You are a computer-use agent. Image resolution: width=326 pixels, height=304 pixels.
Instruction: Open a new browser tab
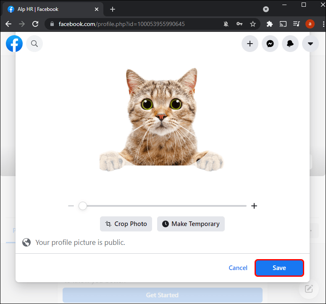tap(113, 9)
